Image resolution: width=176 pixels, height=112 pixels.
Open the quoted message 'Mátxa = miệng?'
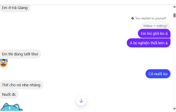point(155,26)
